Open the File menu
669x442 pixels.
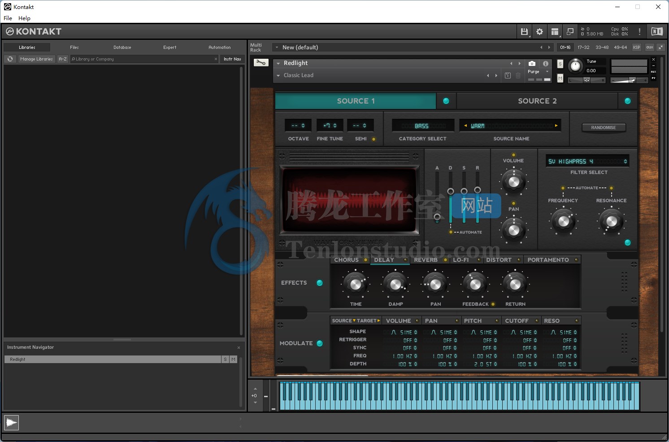point(8,18)
